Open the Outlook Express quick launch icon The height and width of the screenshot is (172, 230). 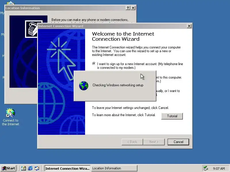[37, 168]
